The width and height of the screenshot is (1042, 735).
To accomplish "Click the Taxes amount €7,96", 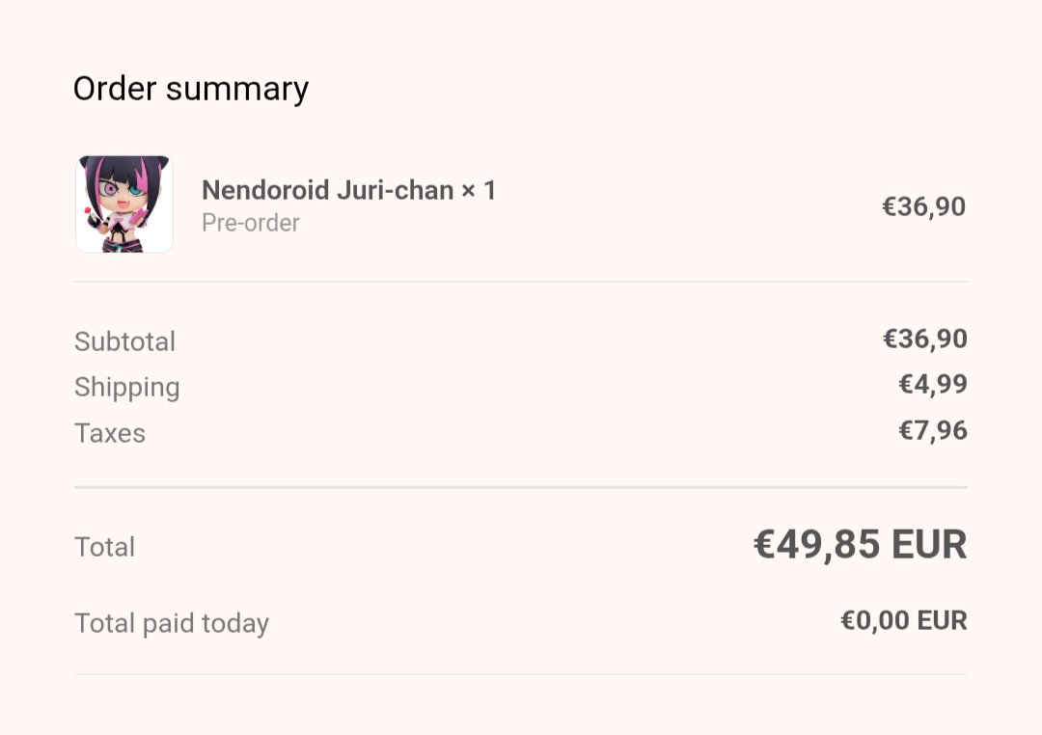I will [933, 430].
